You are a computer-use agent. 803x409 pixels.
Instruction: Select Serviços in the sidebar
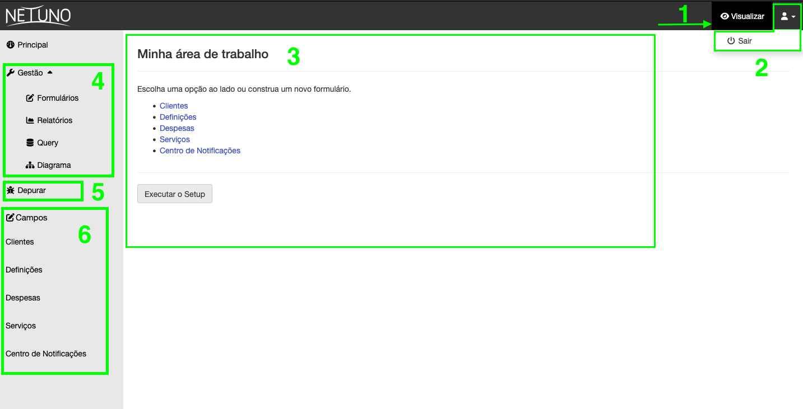21,326
